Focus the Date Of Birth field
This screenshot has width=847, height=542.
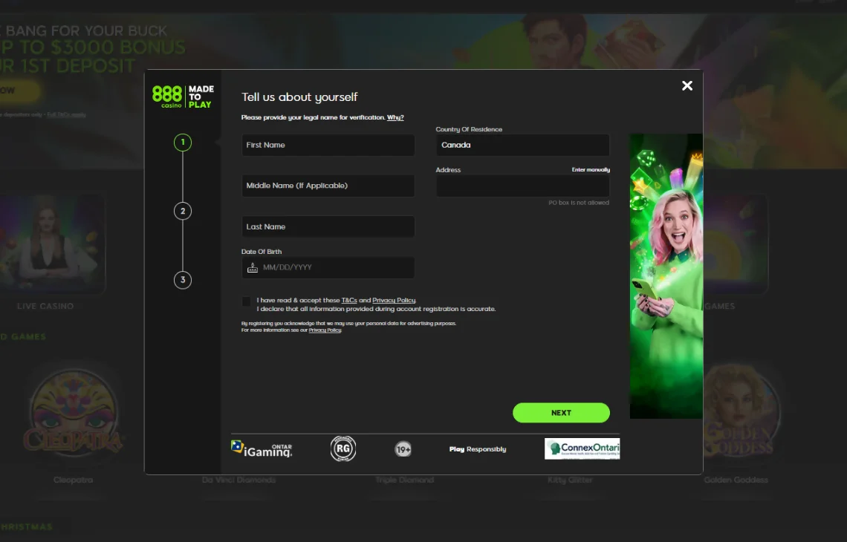pyautogui.click(x=328, y=268)
